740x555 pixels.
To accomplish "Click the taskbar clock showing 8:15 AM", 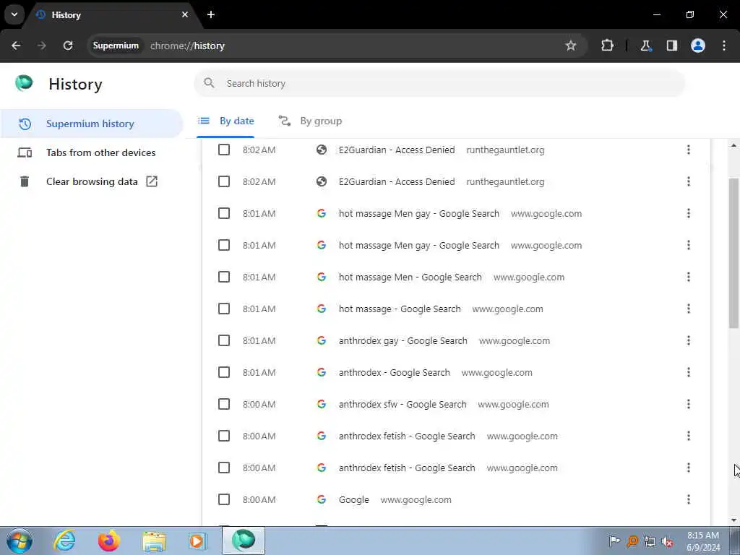I will click(702, 541).
